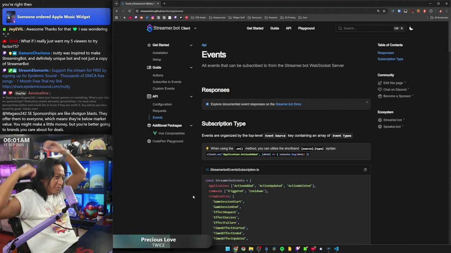Follow the Steamer.bot Docs link
Viewport: 451px width, 253px height.
coord(288,104)
